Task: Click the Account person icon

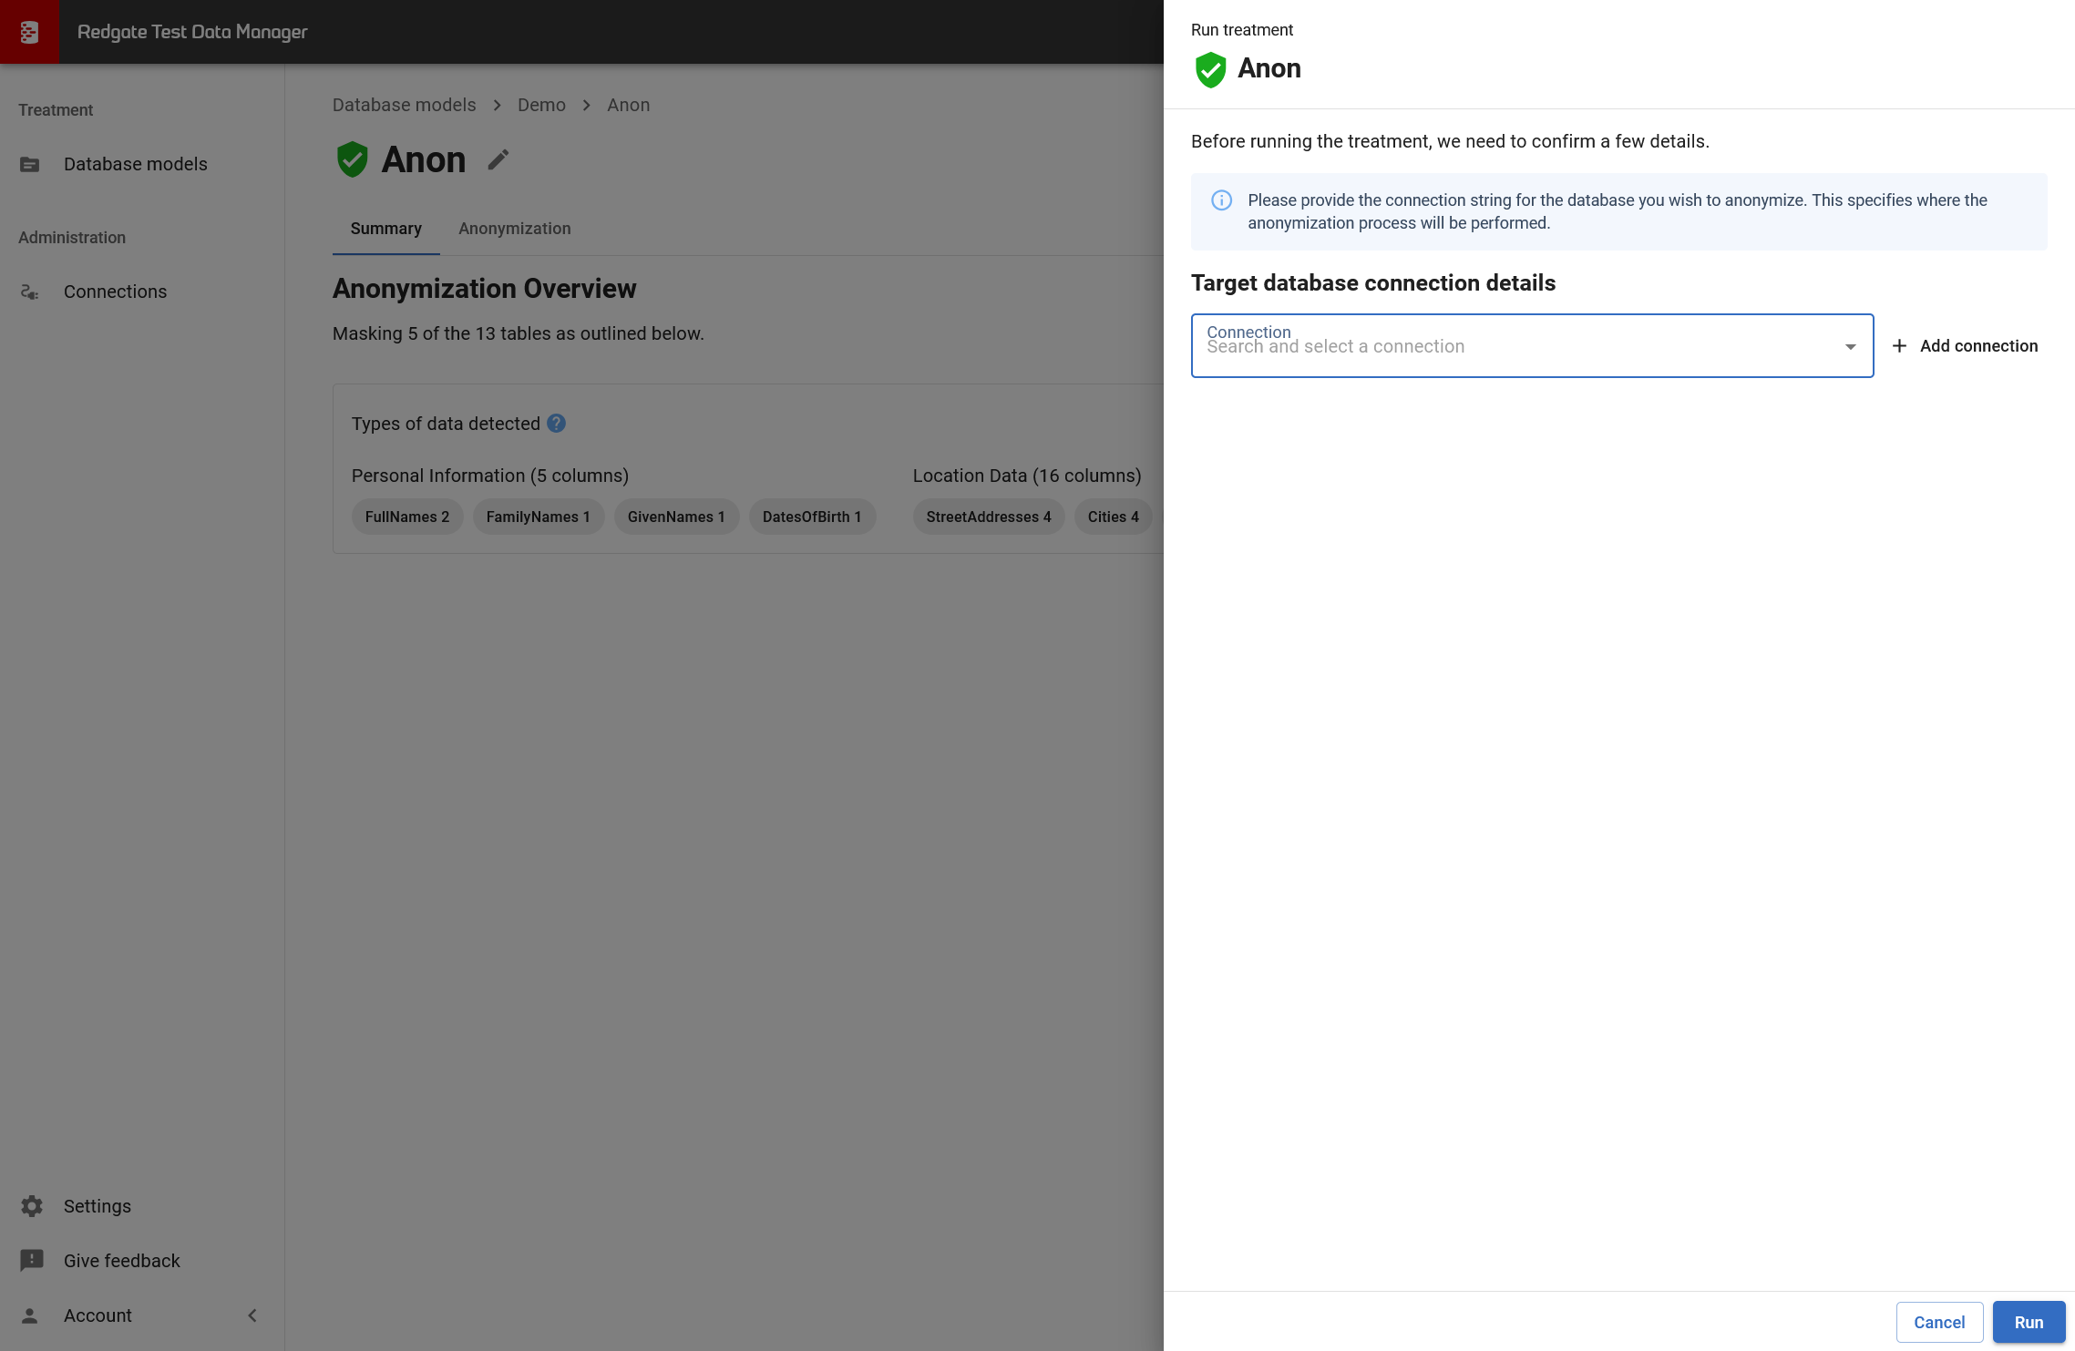Action: click(30, 1315)
